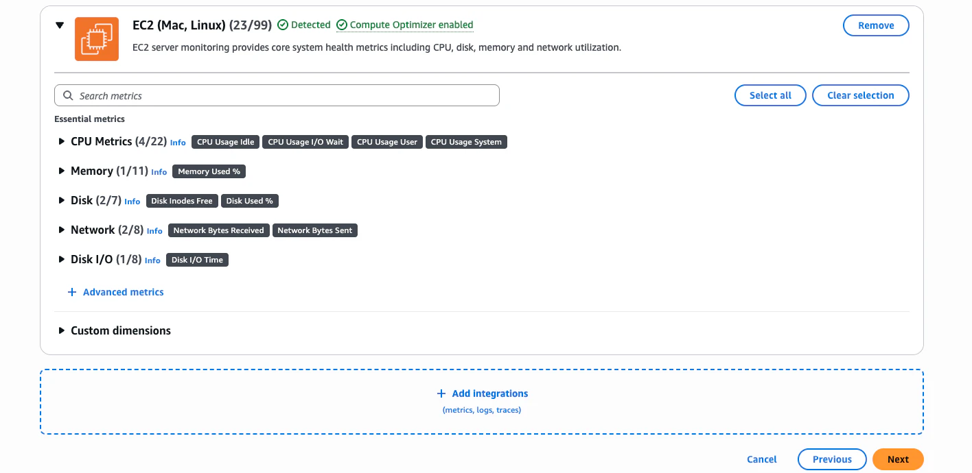Click the plus icon beside Add integrations

tap(441, 393)
